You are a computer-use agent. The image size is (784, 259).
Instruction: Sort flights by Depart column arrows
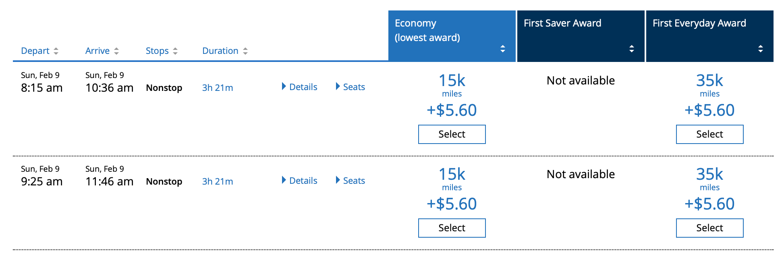point(56,51)
